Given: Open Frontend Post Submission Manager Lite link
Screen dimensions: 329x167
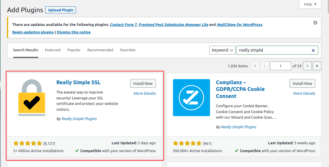Looking at the screenshot, I should point(173,25).
